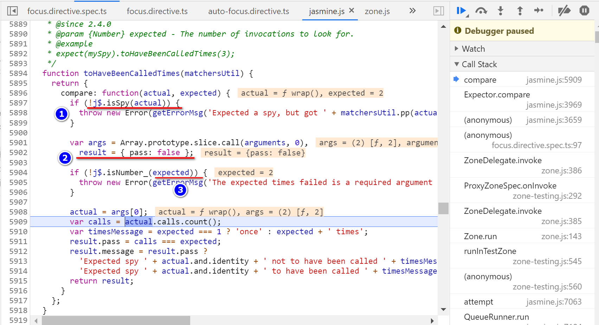Select anonymous frame at focus.directive.spec.ts:97
Screen dimensions: 599x325
click(522, 140)
